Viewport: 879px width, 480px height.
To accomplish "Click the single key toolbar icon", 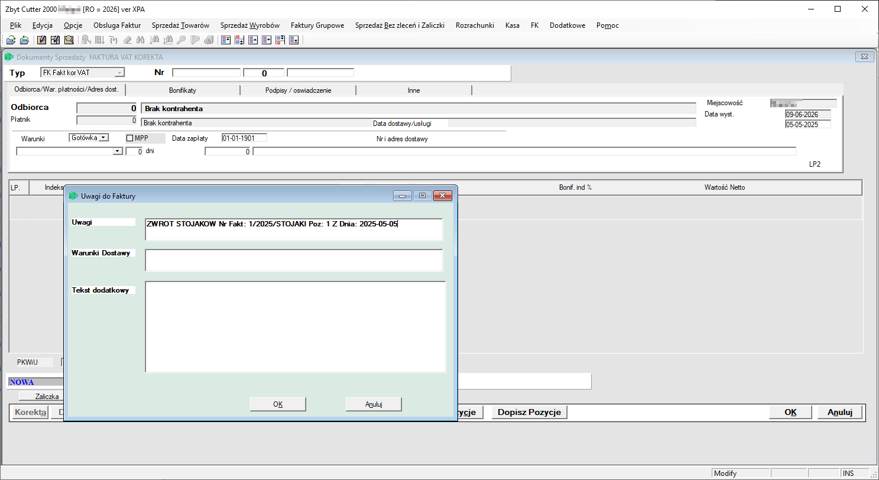I will (181, 40).
